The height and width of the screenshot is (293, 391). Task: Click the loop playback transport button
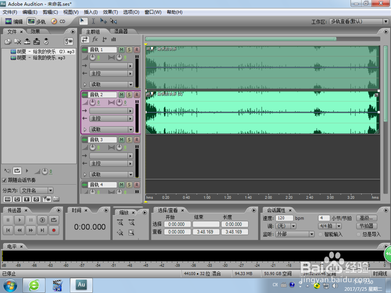pos(54,220)
